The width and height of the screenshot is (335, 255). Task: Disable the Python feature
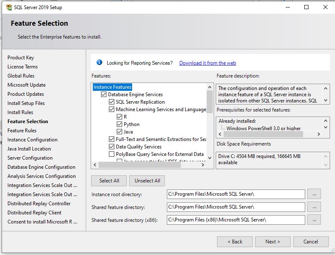point(119,124)
